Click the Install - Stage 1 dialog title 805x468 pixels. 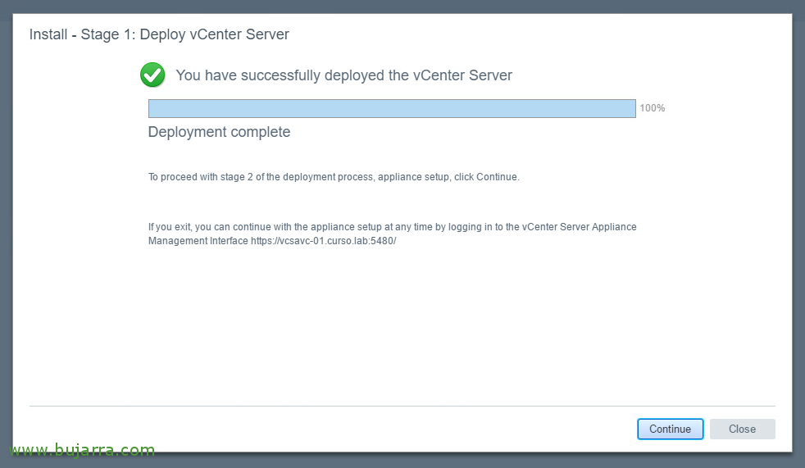159,34
